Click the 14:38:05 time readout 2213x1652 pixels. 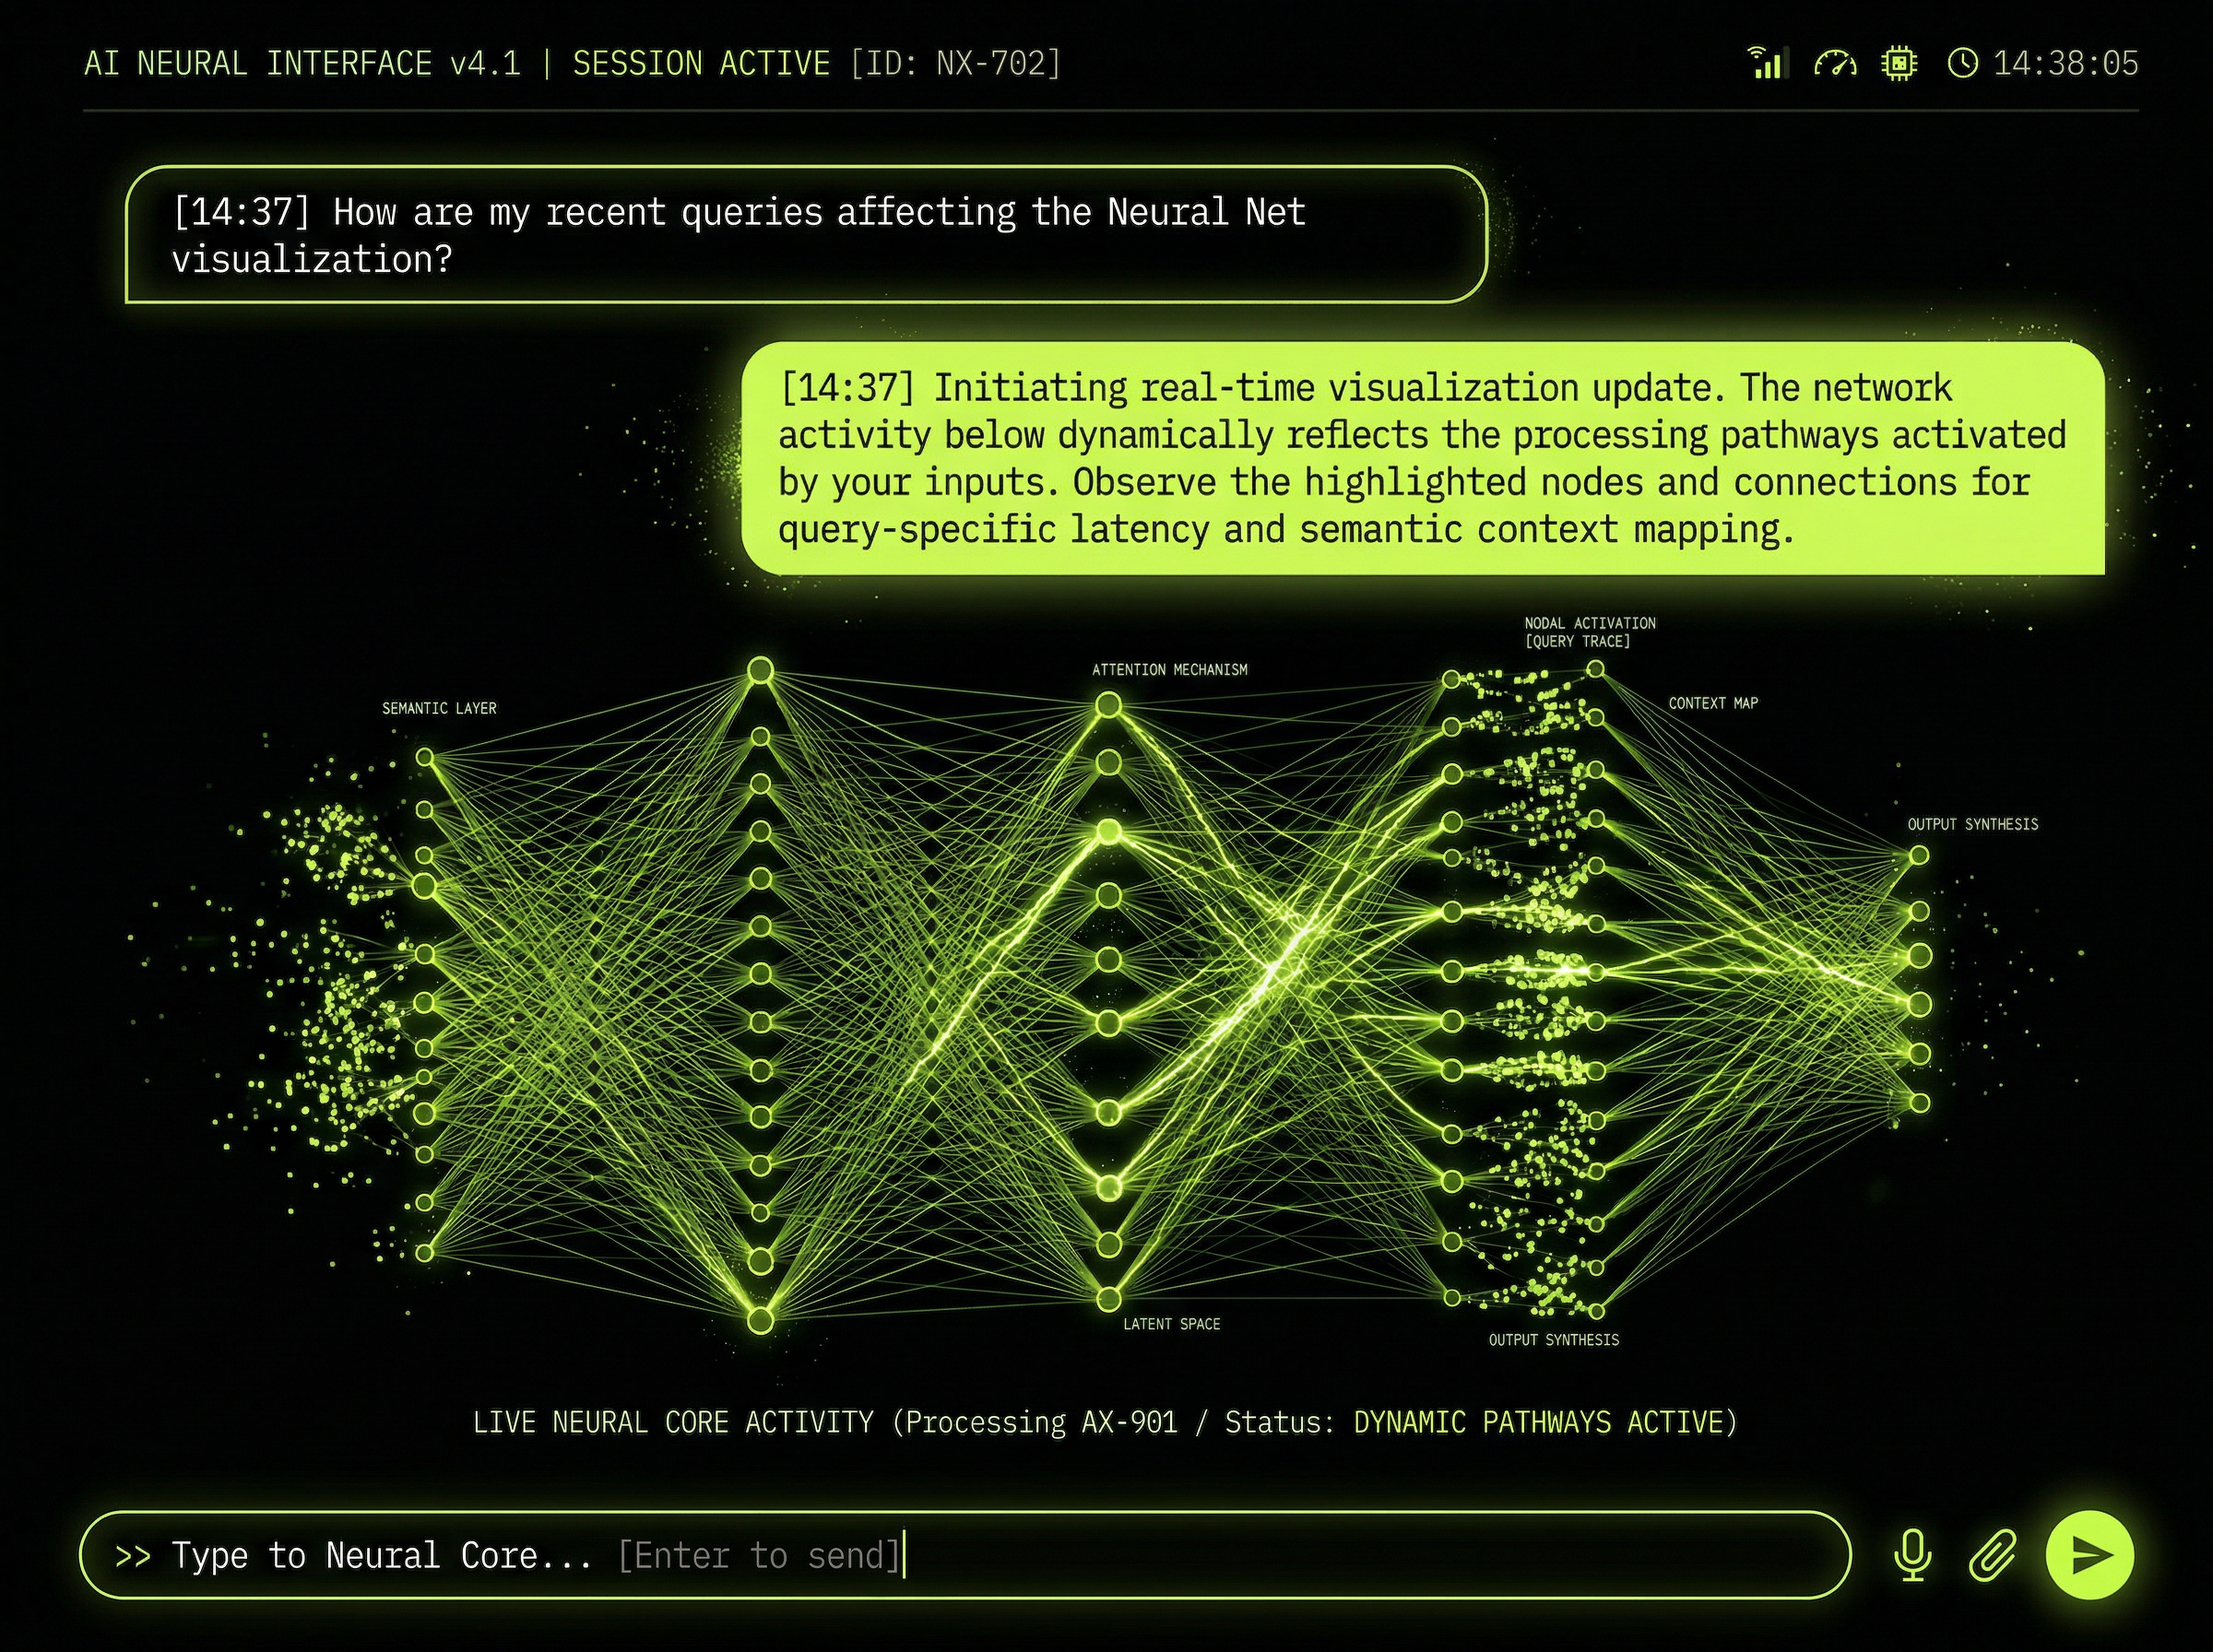click(2066, 63)
